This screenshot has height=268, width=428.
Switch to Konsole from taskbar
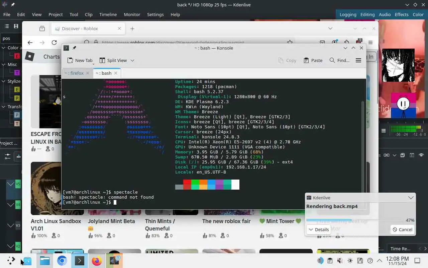[x=79, y=260]
